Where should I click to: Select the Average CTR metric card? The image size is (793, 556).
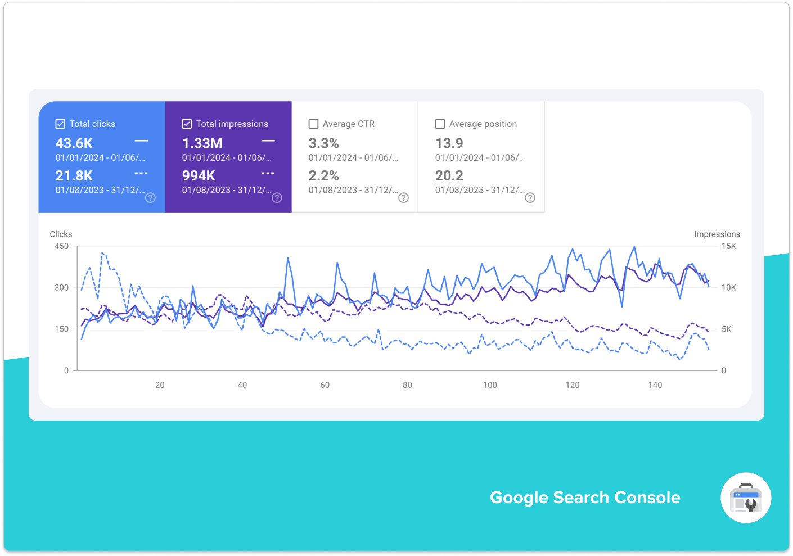(354, 157)
